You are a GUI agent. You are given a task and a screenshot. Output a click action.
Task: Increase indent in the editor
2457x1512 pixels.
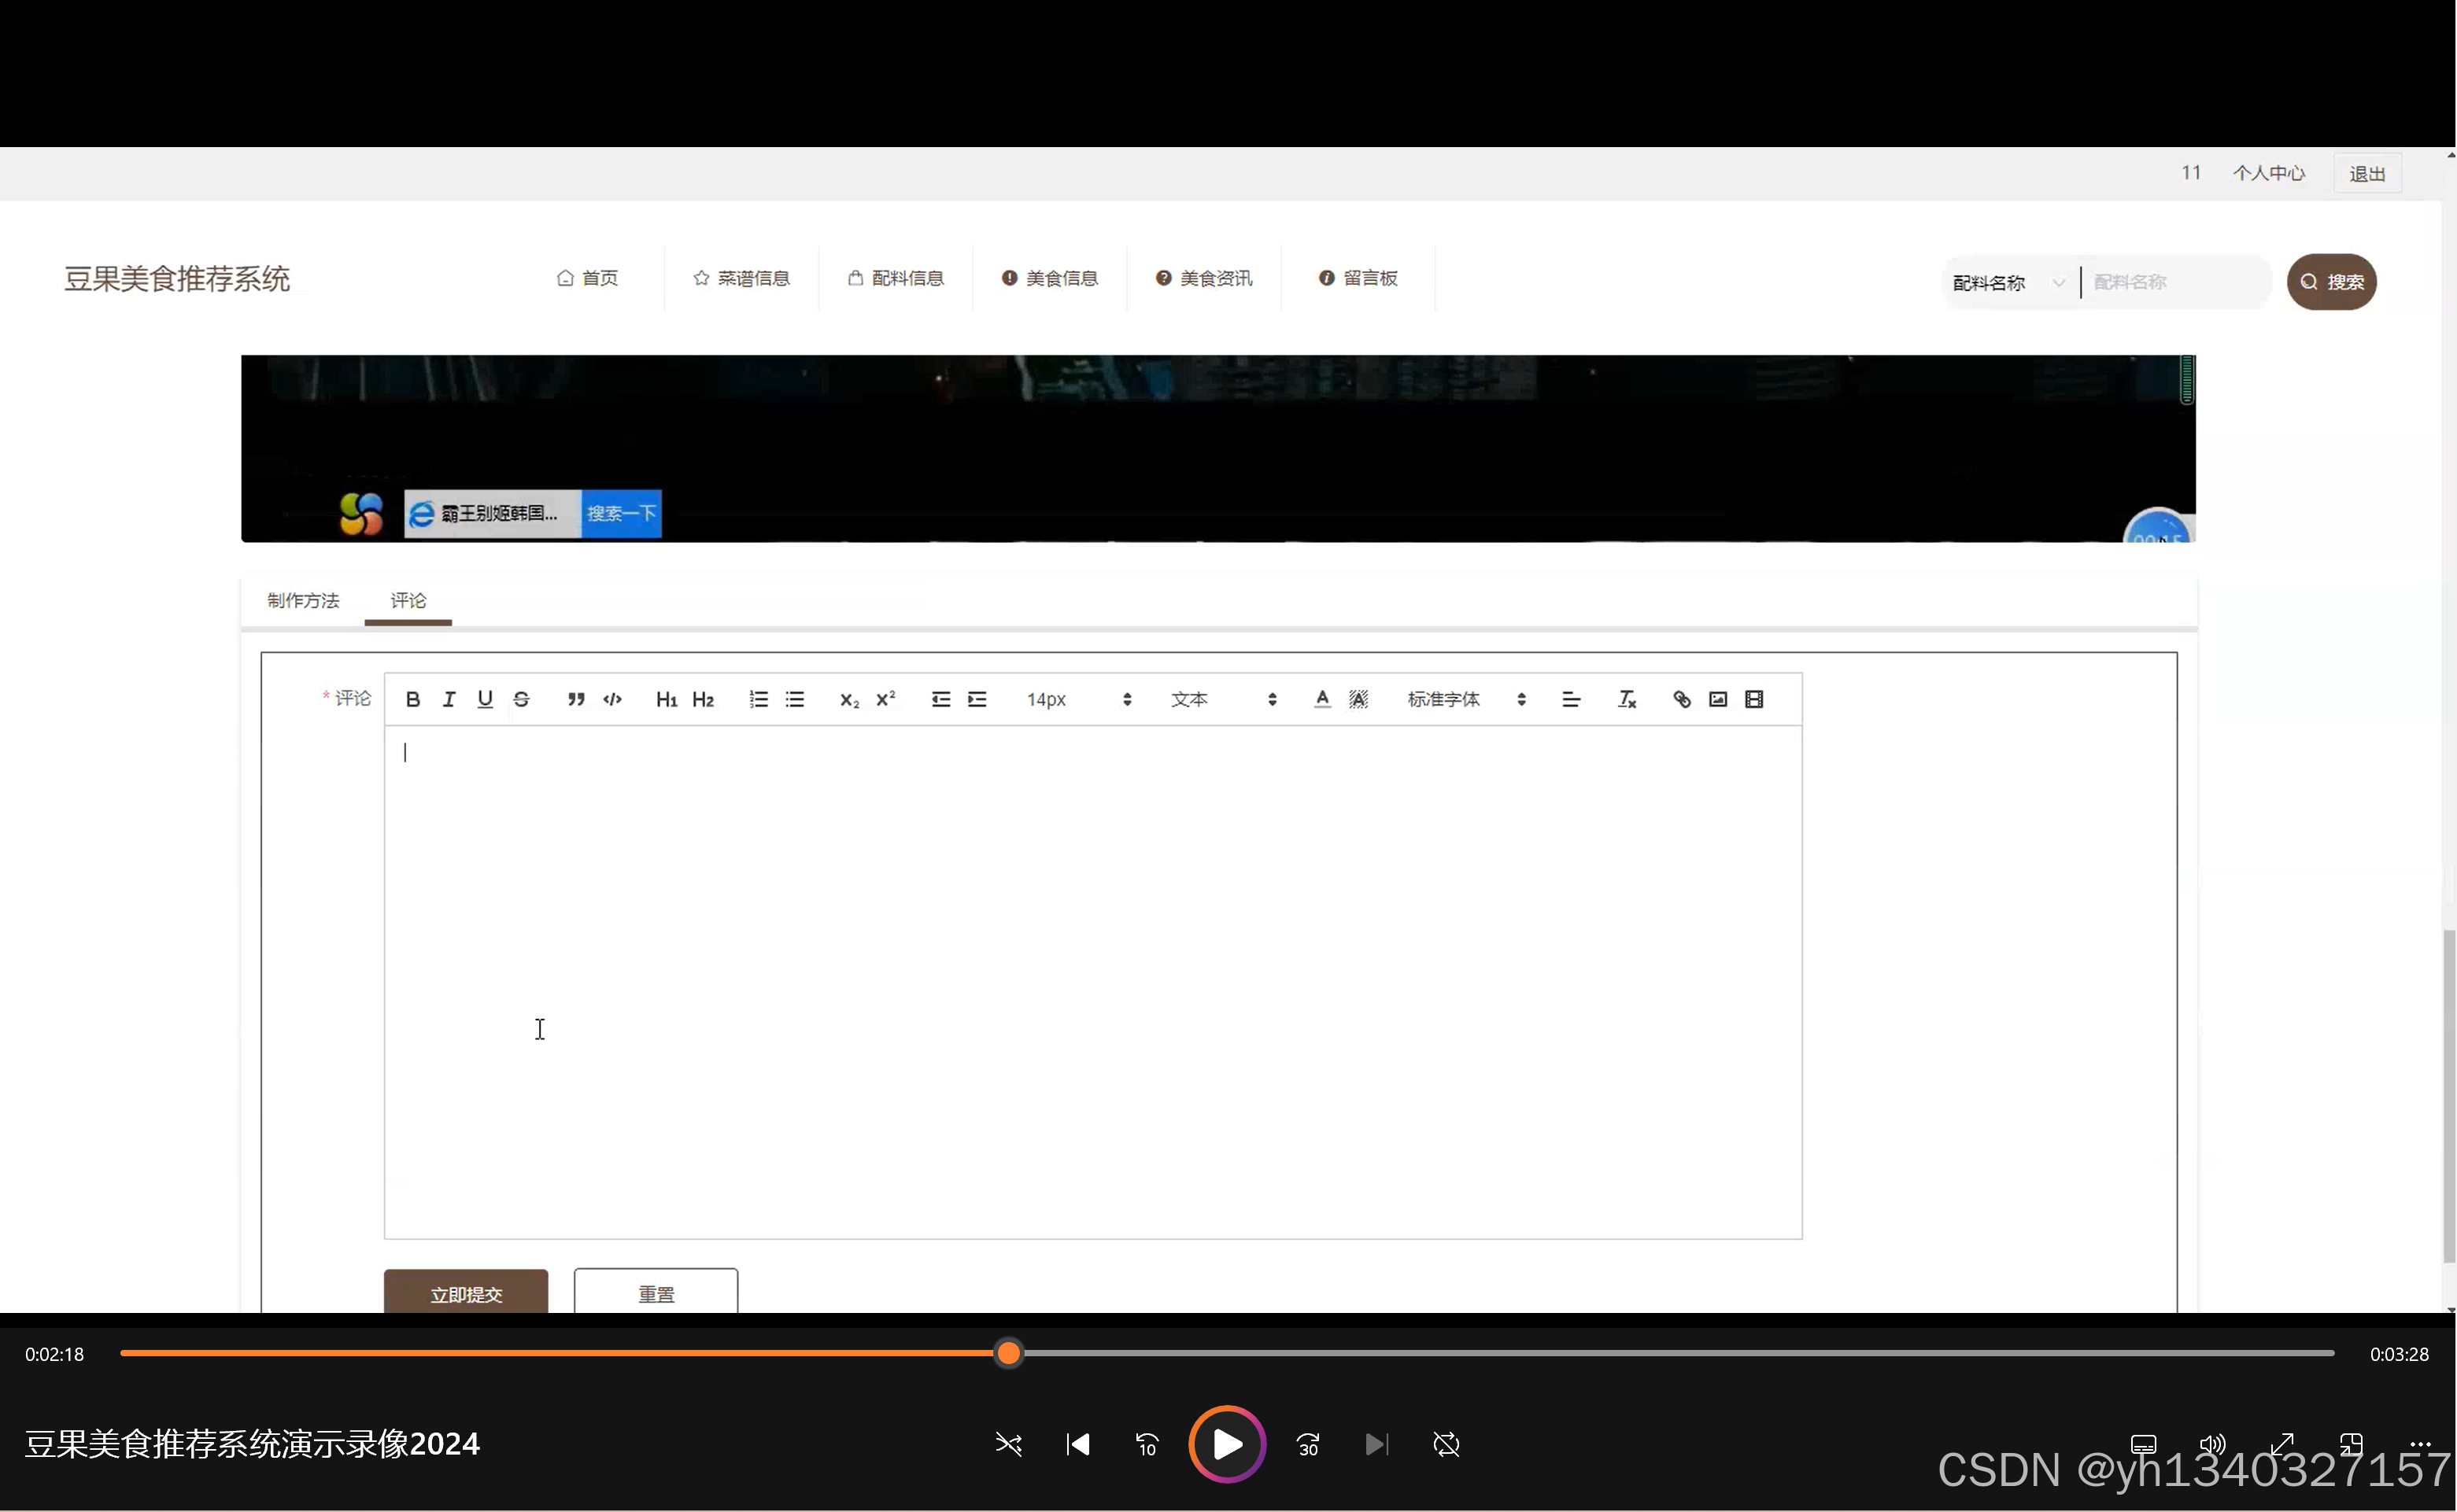pos(977,699)
